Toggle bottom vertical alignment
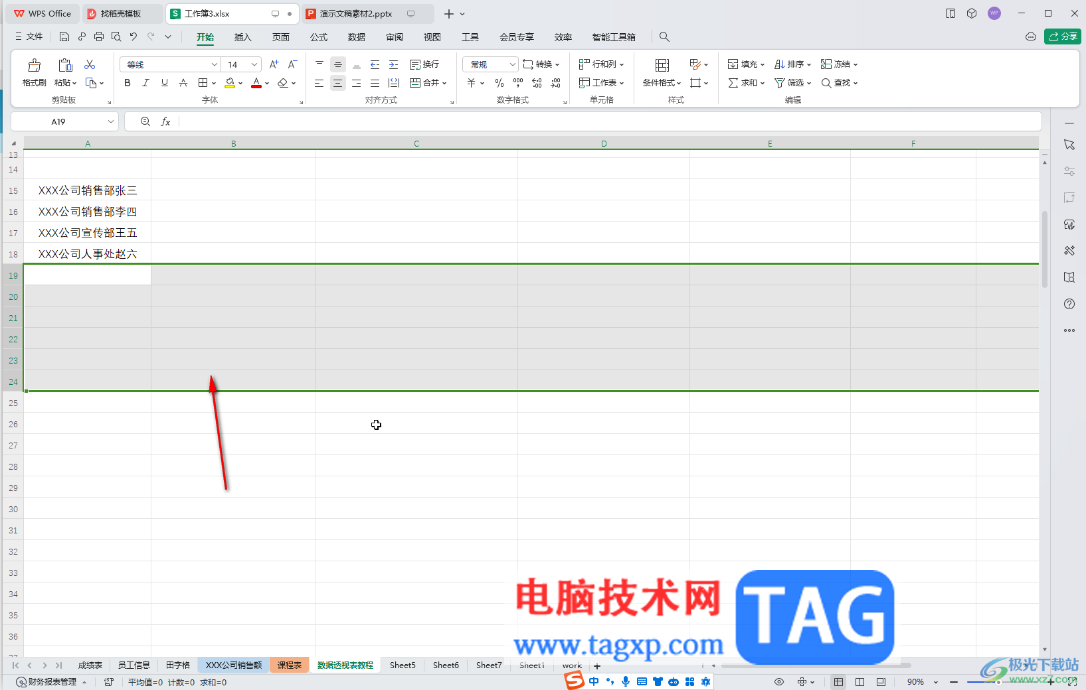Screen dimensions: 1086x690 (x=357, y=64)
